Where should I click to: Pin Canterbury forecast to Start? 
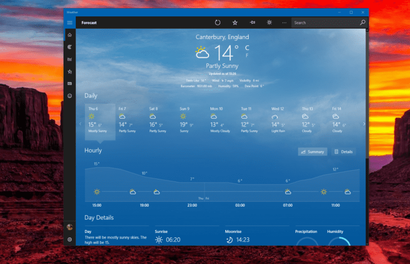(x=252, y=23)
